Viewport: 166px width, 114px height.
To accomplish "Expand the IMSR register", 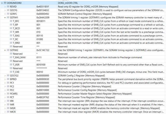I will click(5, 108).
